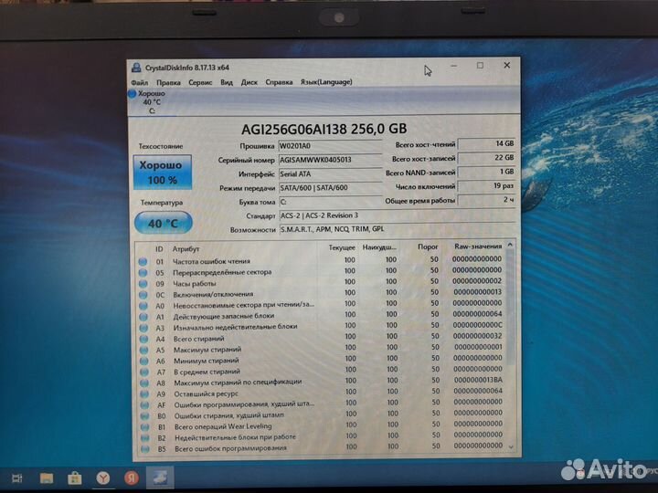Click raw value 0000000013BA
658x493 pixels.
click(x=478, y=380)
